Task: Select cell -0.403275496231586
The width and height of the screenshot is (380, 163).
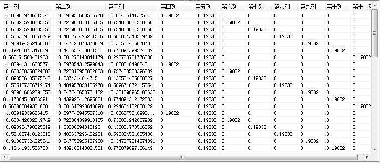Action: 79,36
